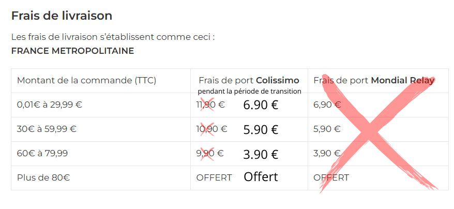The width and height of the screenshot is (454, 209).
Task: Click the 30€ à 59,99 € row label
Action: [47, 129]
